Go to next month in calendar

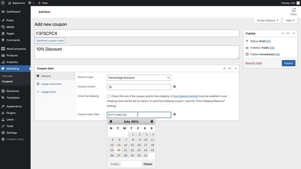click(152, 122)
